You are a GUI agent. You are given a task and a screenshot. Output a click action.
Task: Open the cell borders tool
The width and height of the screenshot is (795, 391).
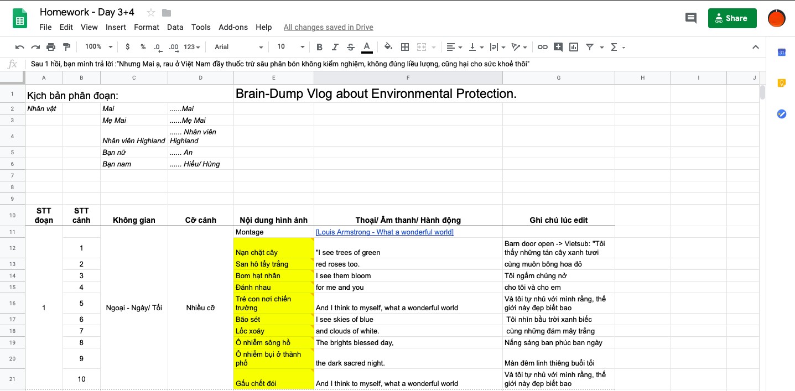(x=405, y=47)
